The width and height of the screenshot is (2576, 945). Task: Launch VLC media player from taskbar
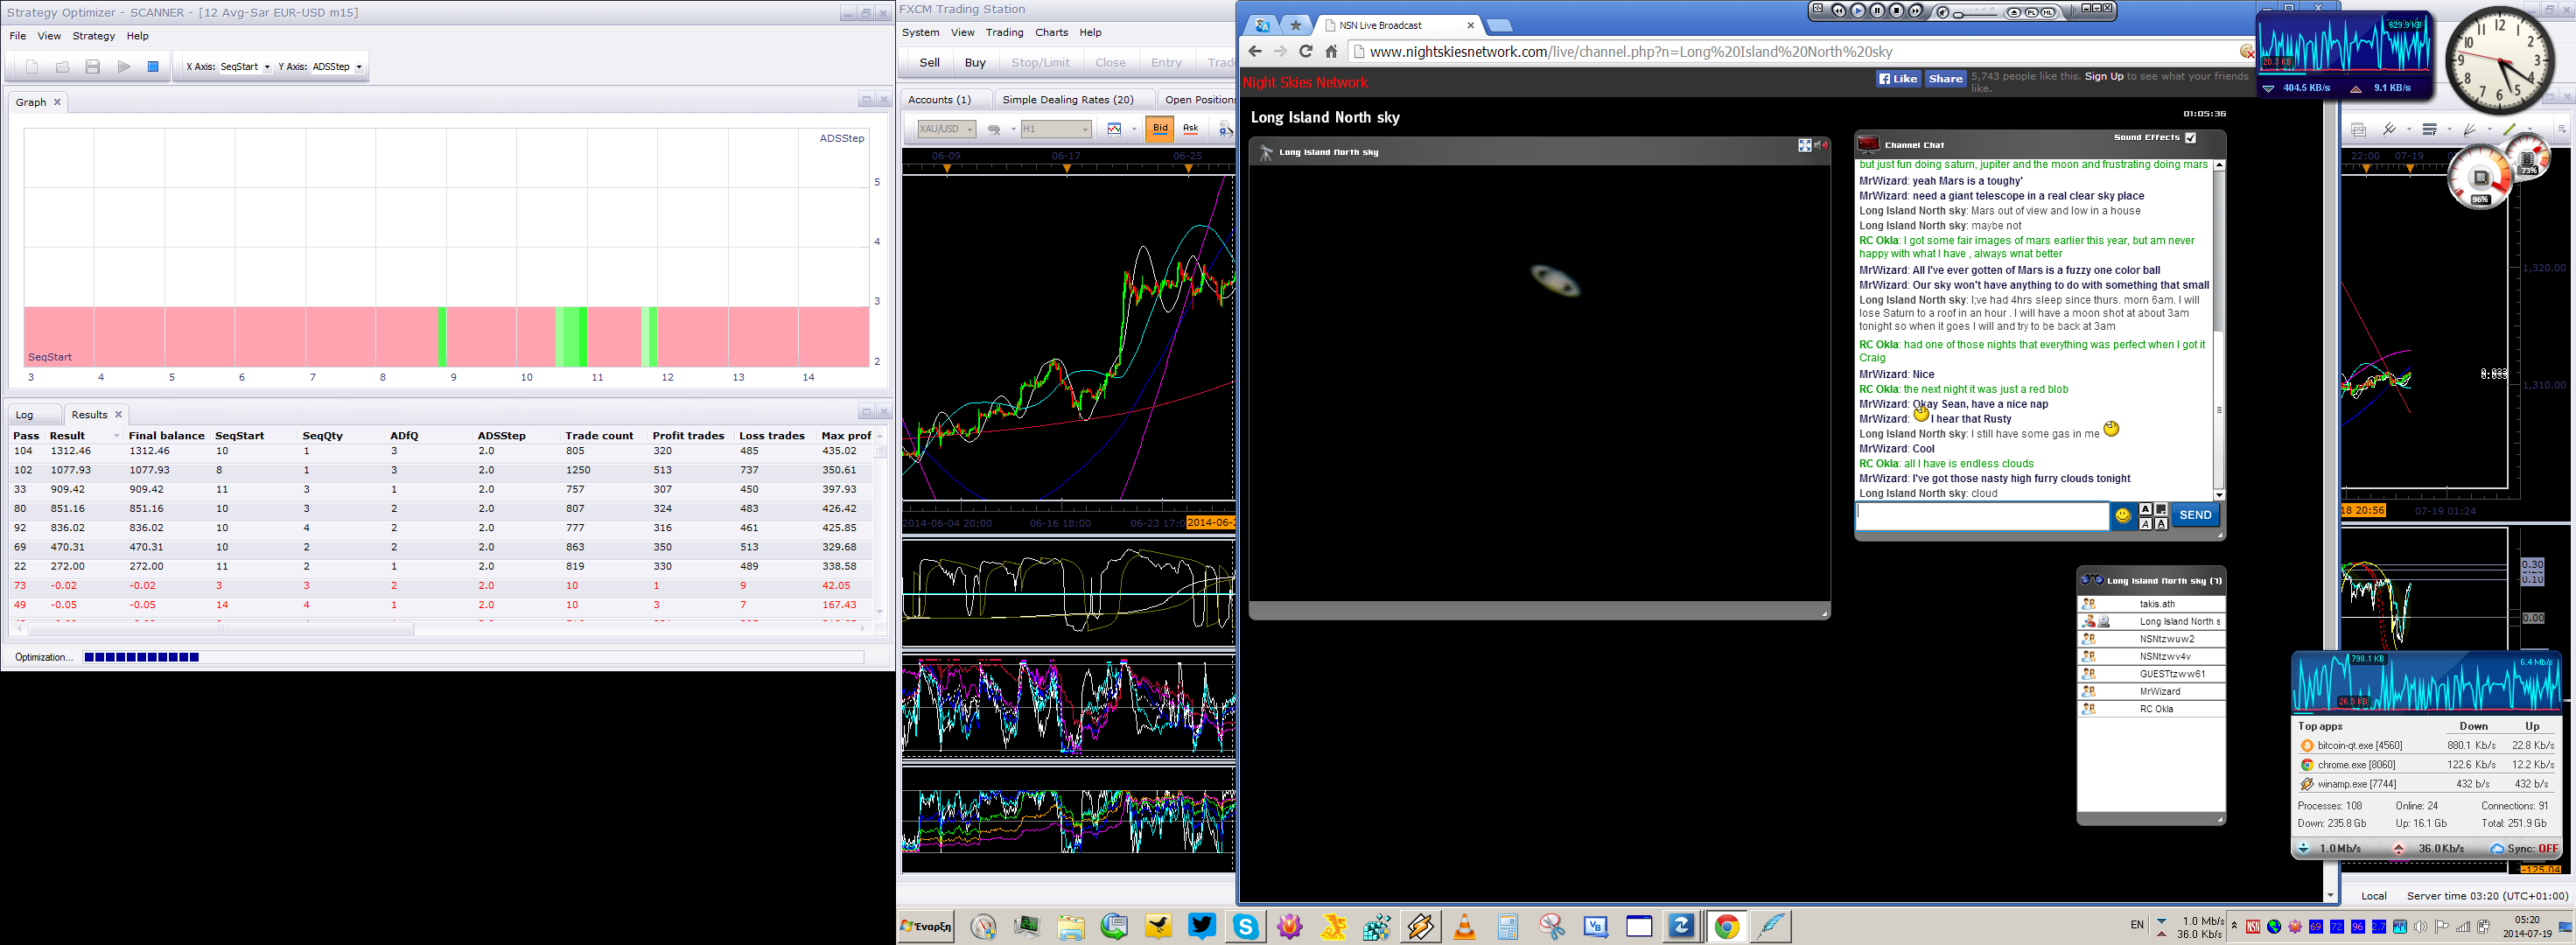click(1464, 927)
